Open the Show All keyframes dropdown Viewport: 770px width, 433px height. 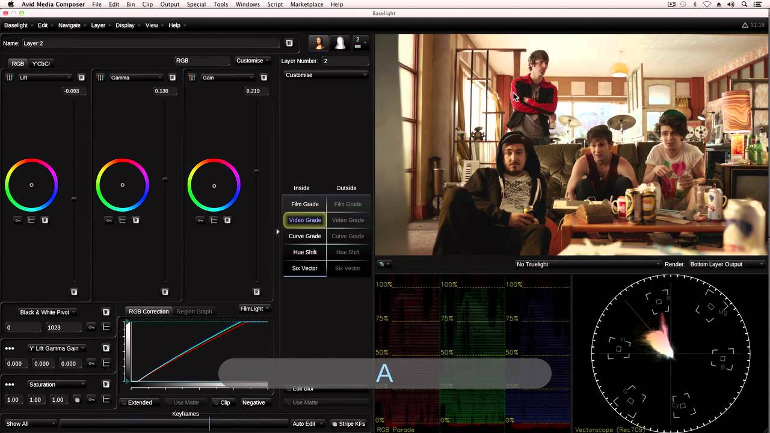tap(30, 424)
